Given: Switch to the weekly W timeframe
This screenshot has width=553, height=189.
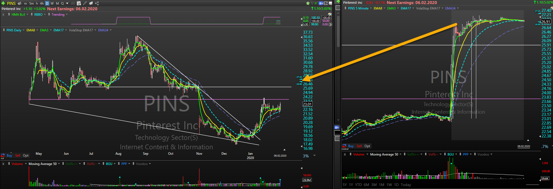Looking at the screenshot, I should tap(52, 3).
